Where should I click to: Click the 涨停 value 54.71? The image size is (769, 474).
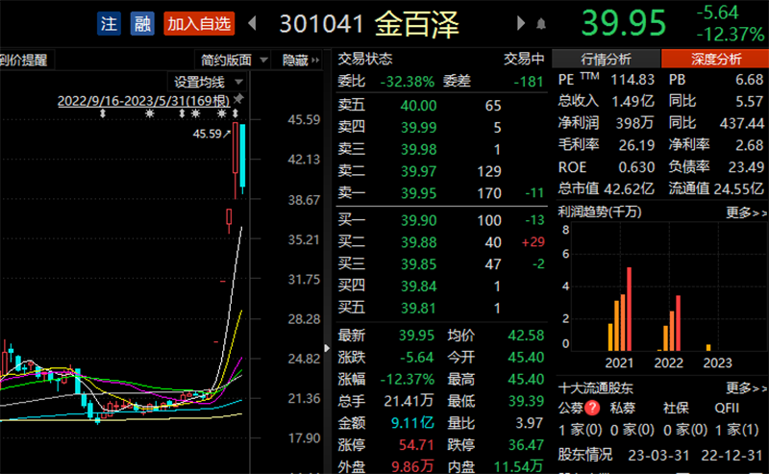[416, 445]
